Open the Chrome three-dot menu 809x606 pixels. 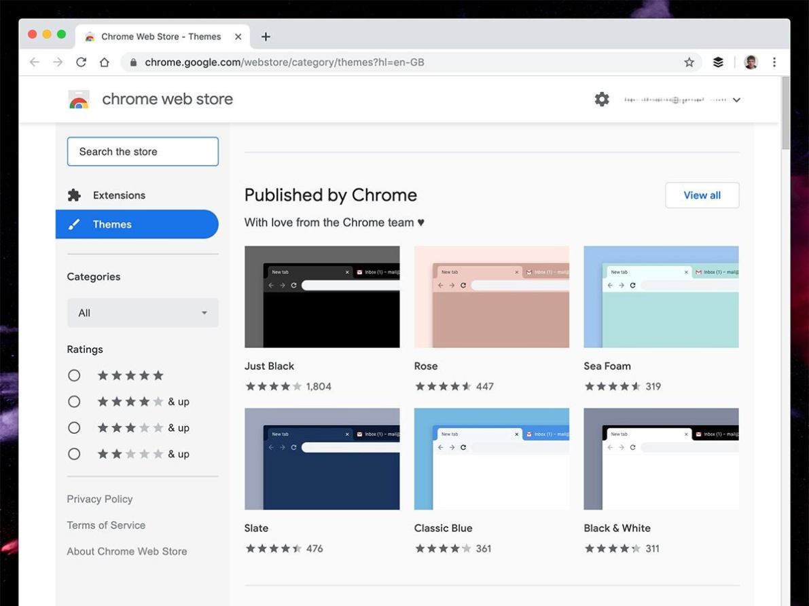774,61
